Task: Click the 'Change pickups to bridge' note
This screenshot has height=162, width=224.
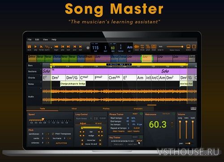Action: tap(73, 84)
